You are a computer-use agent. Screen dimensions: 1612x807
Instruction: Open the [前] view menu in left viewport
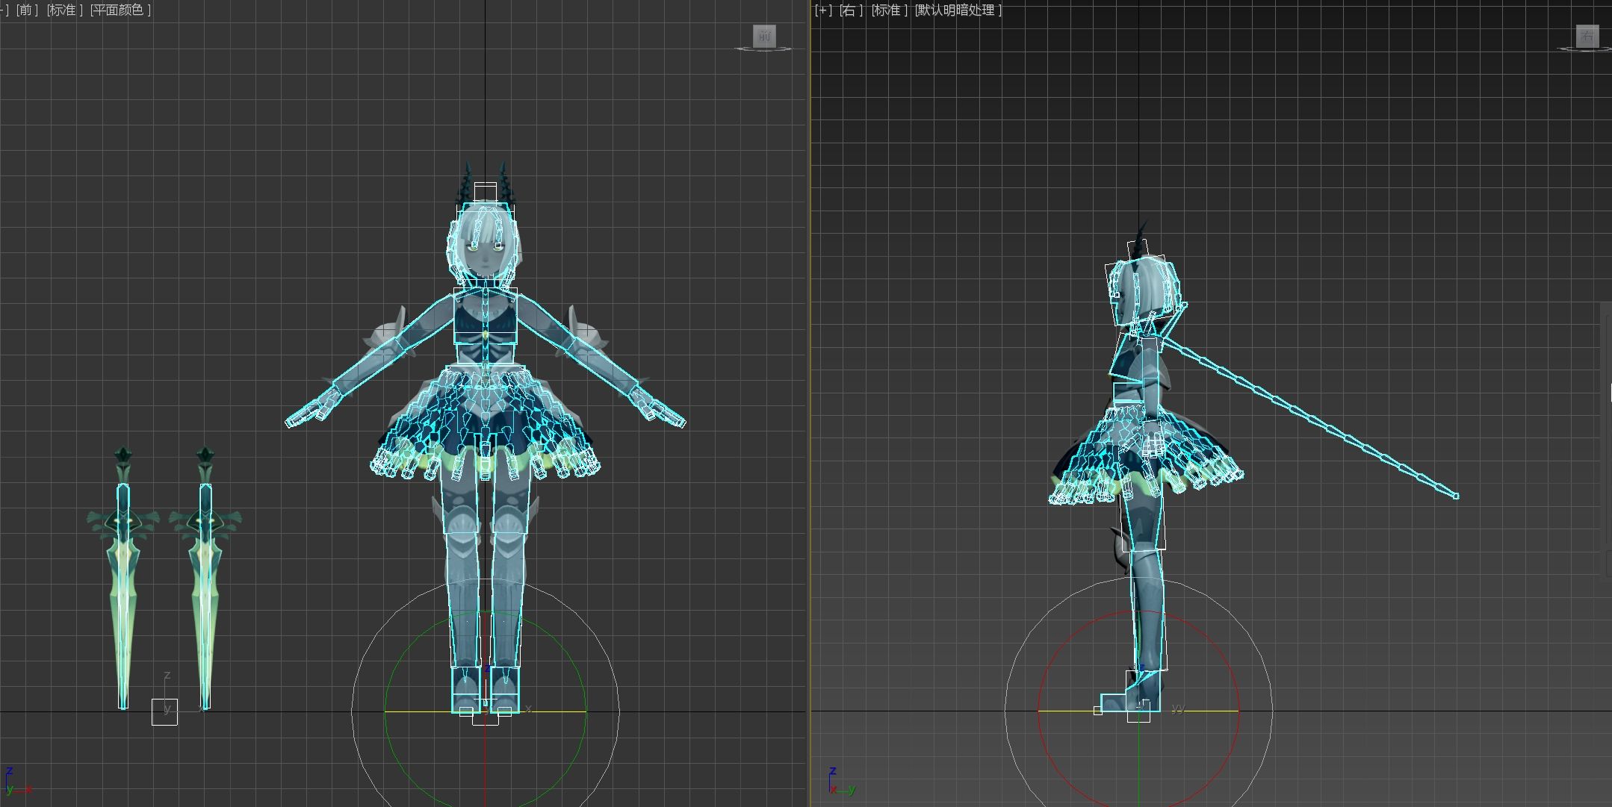(x=27, y=10)
